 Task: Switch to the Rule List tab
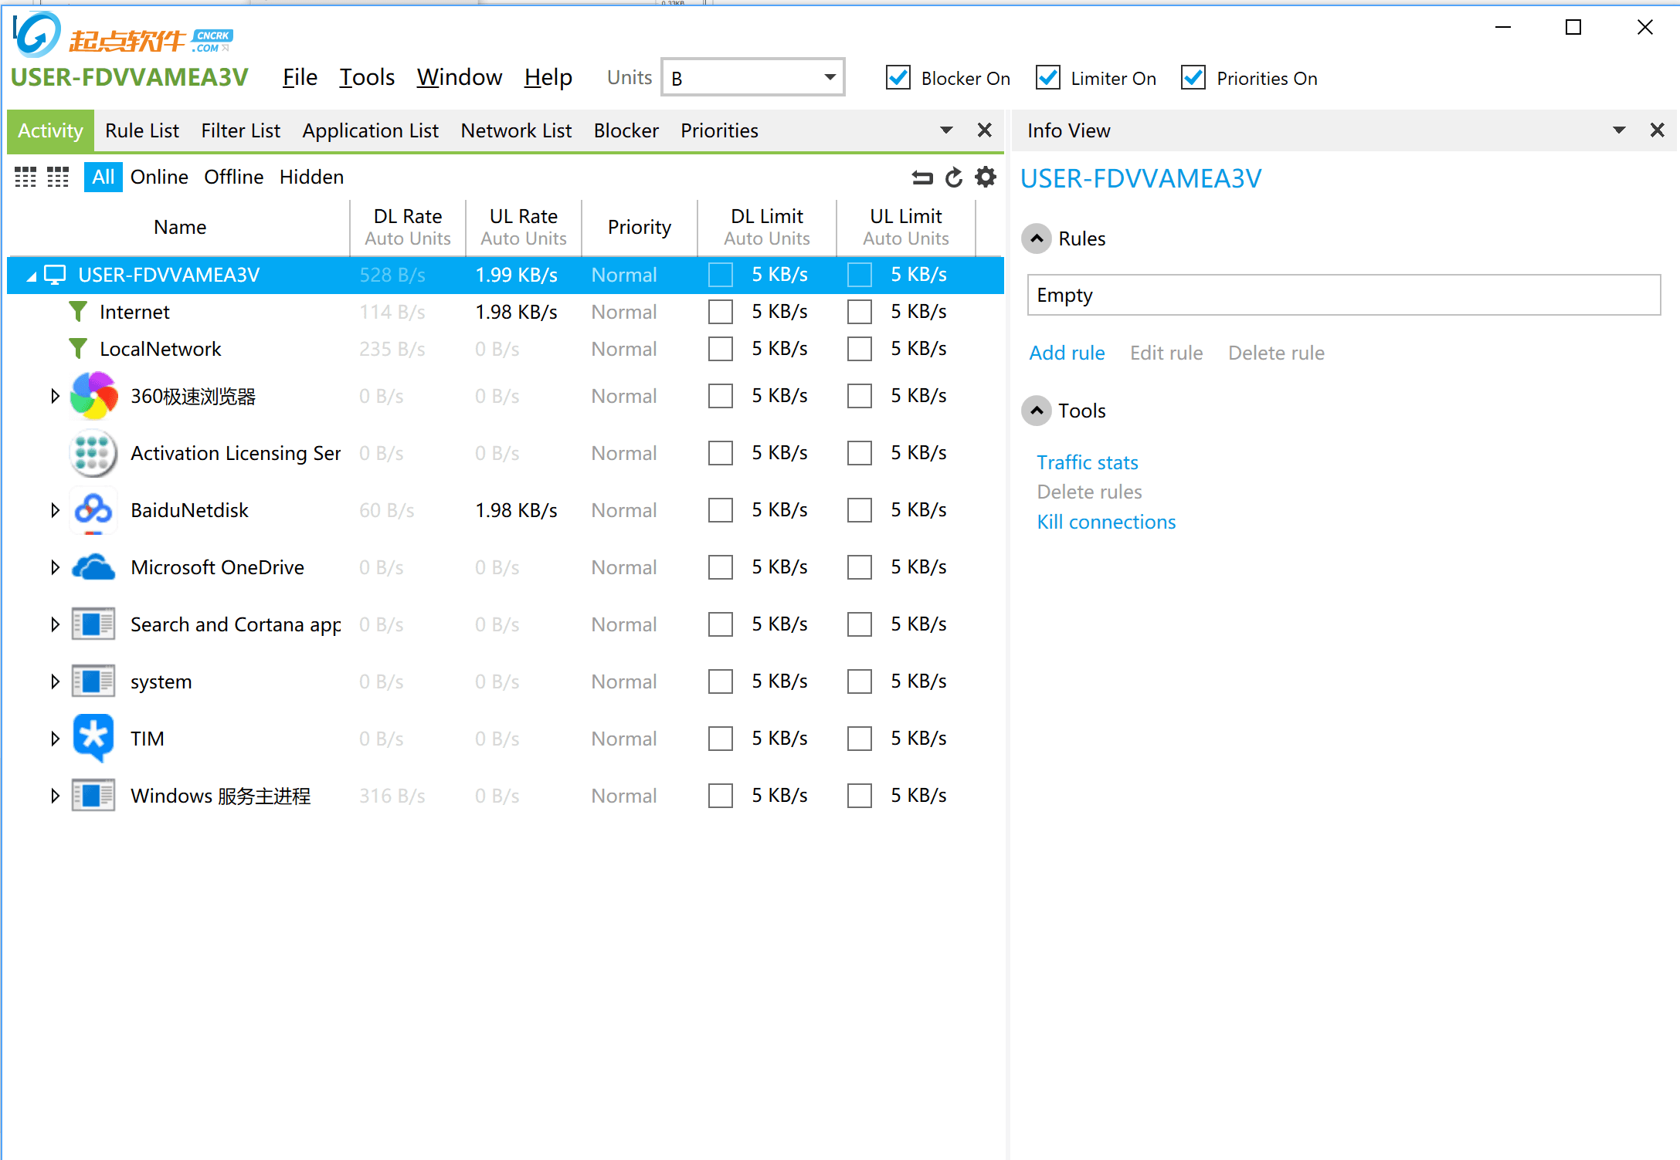(x=142, y=130)
